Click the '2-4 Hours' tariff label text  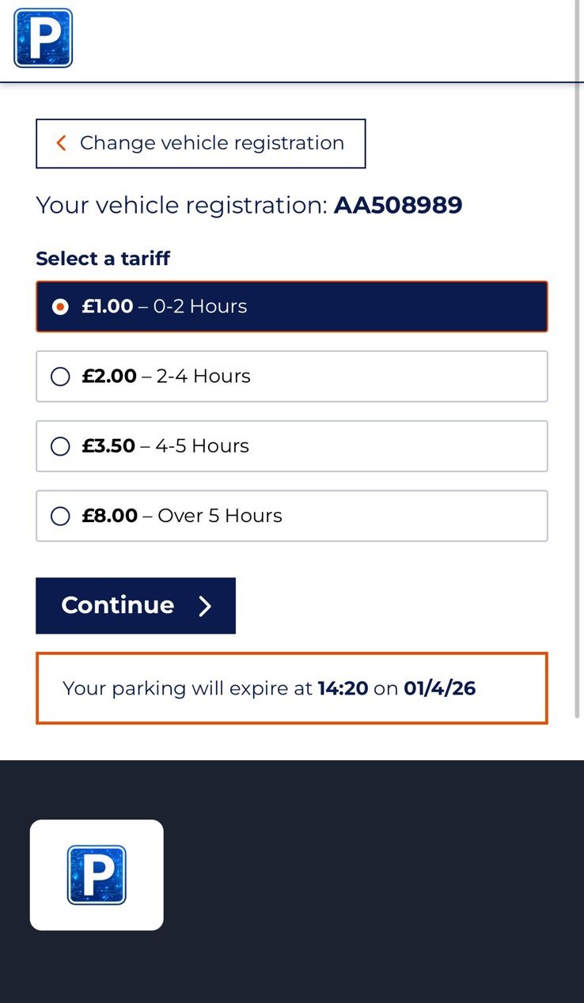(x=203, y=377)
